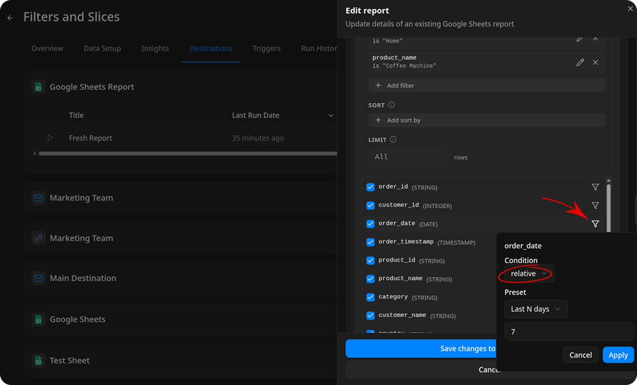Click the N days field containing 7
Screen dimensions: 637x385
[569, 332]
